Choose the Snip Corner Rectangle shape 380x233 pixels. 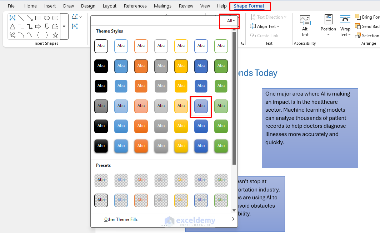click(x=55, y=26)
